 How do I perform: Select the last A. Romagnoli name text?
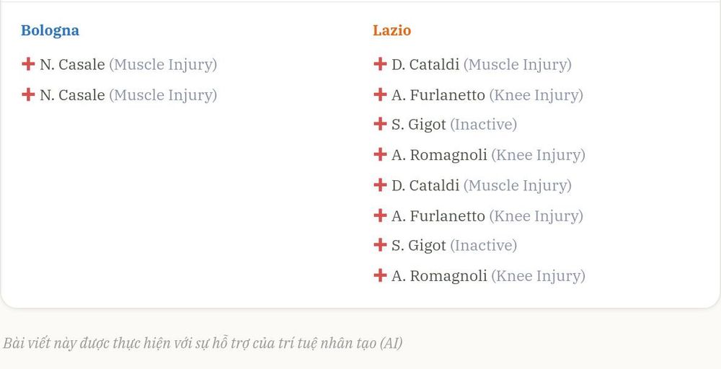click(x=439, y=276)
